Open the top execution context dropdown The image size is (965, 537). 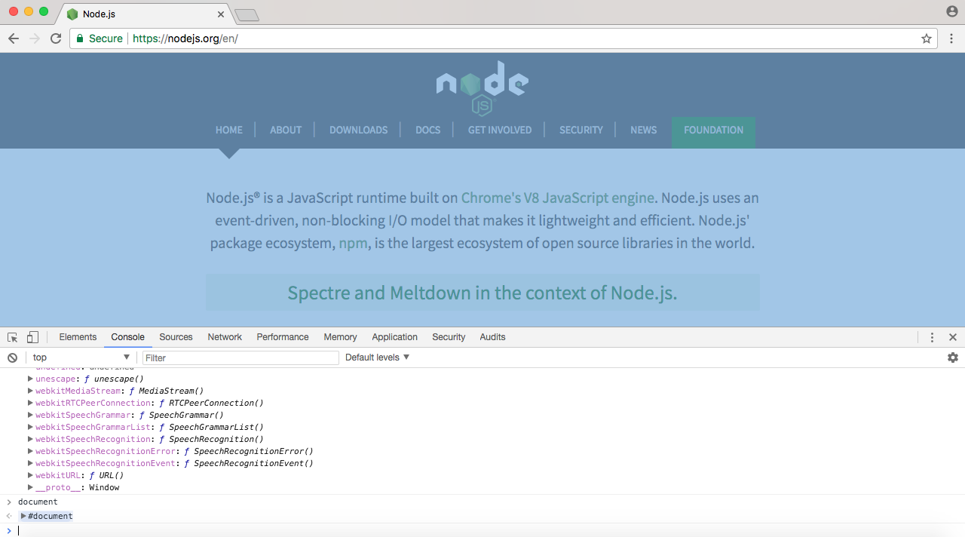click(x=81, y=357)
